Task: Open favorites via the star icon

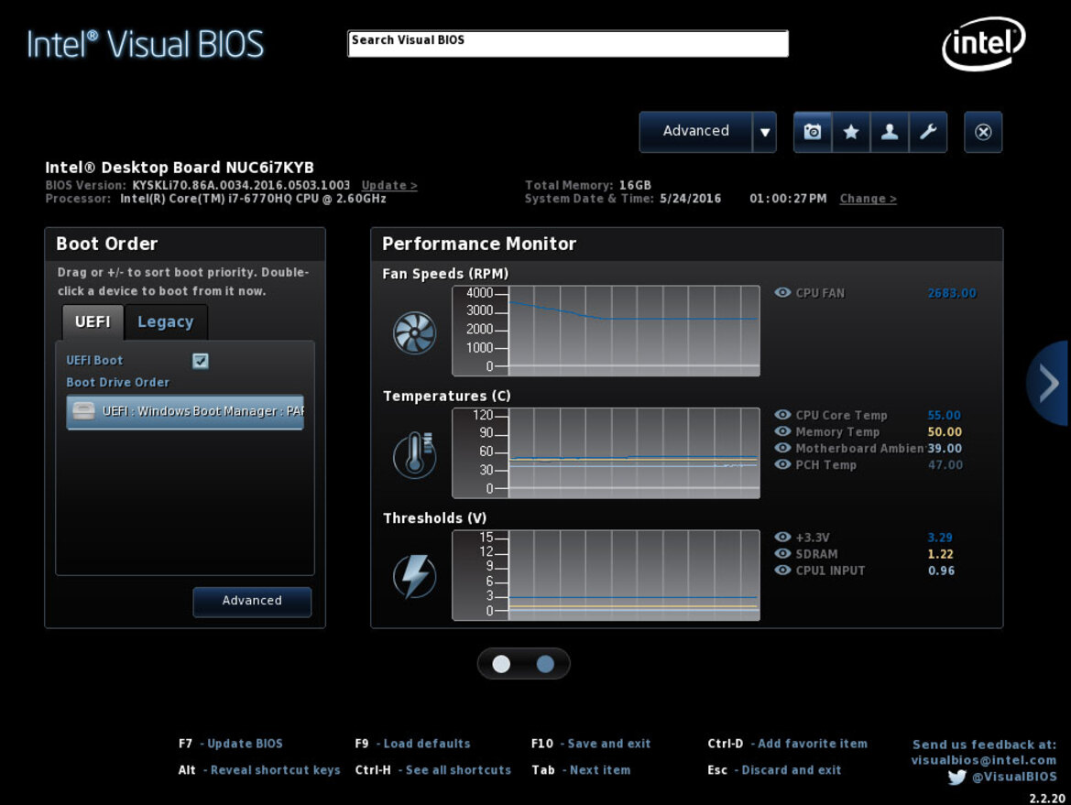Action: [x=850, y=132]
